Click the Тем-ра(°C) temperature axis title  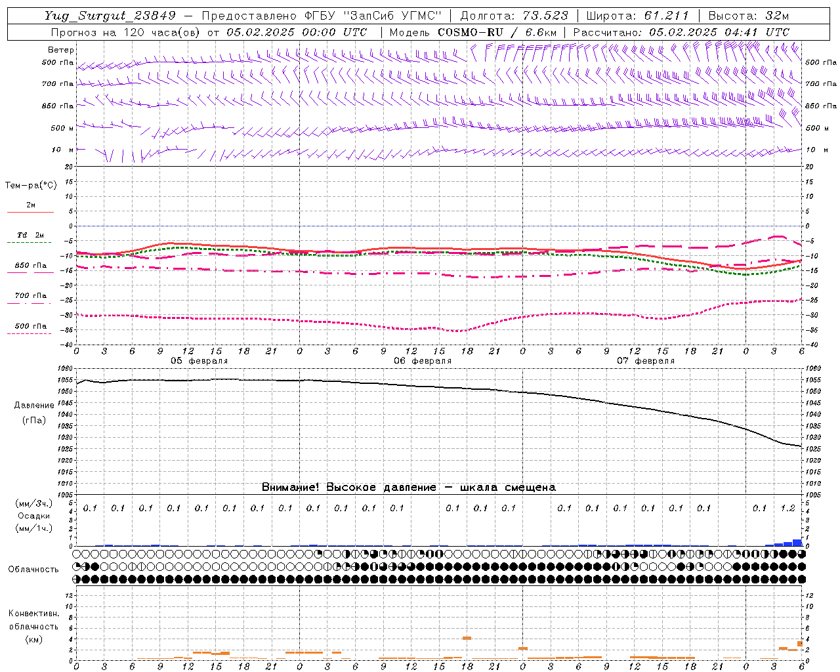click(31, 186)
